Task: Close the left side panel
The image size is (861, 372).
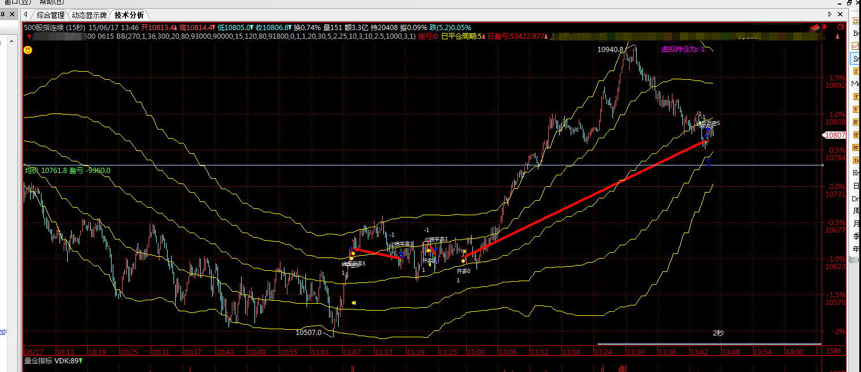Action: pos(12,14)
